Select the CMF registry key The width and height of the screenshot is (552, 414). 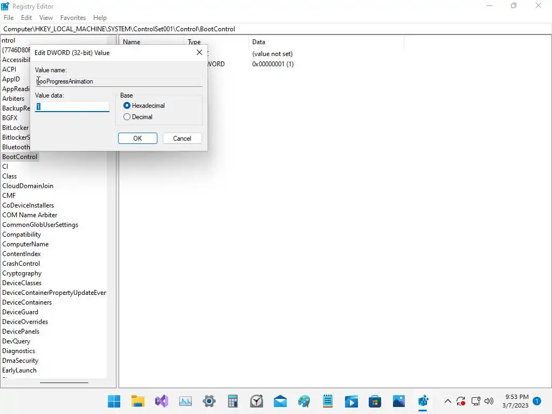(x=9, y=195)
